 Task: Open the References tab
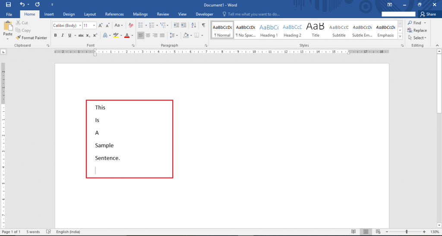pos(114,14)
